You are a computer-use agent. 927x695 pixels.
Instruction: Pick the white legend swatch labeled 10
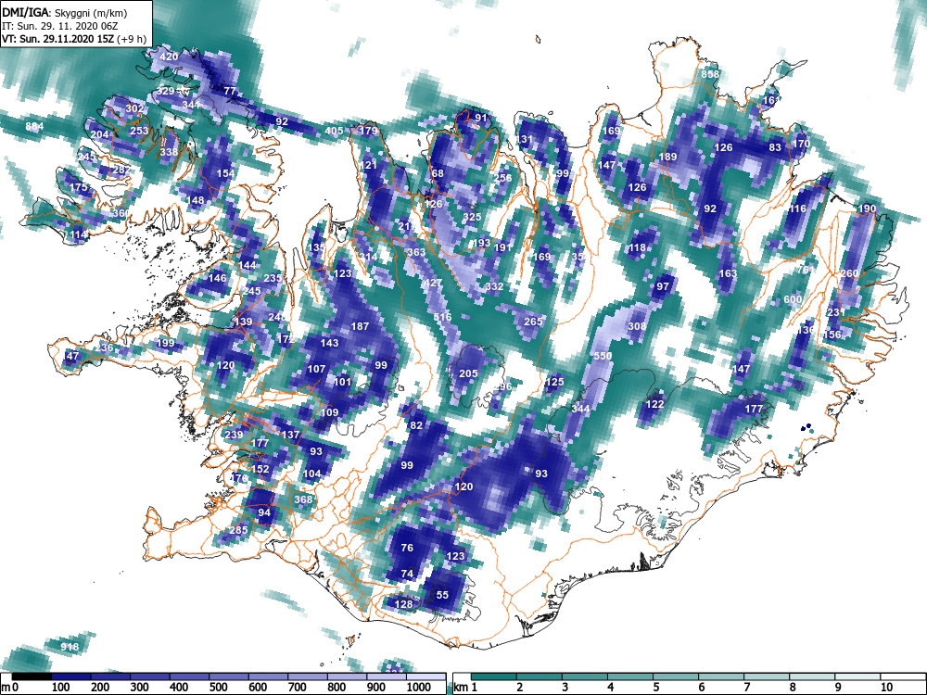coord(902,676)
